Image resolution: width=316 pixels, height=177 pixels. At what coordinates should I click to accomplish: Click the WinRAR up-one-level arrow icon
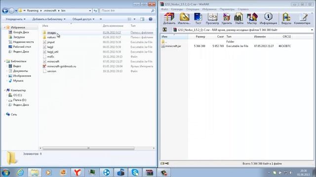coord(164,30)
